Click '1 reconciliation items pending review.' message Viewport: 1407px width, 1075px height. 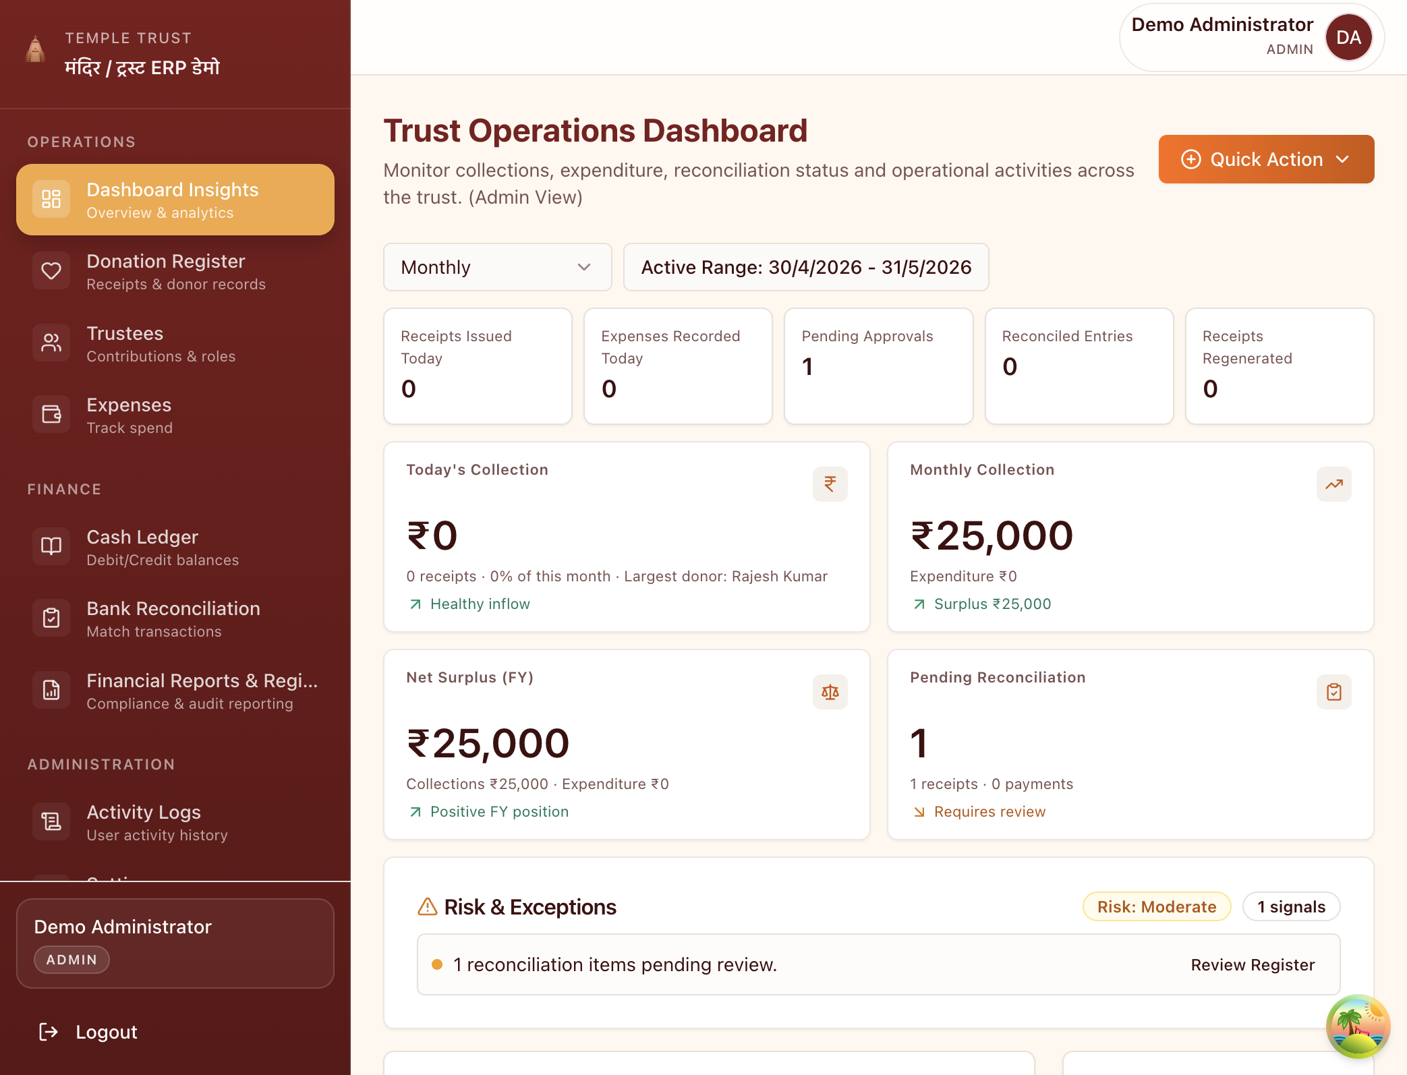[615, 964]
